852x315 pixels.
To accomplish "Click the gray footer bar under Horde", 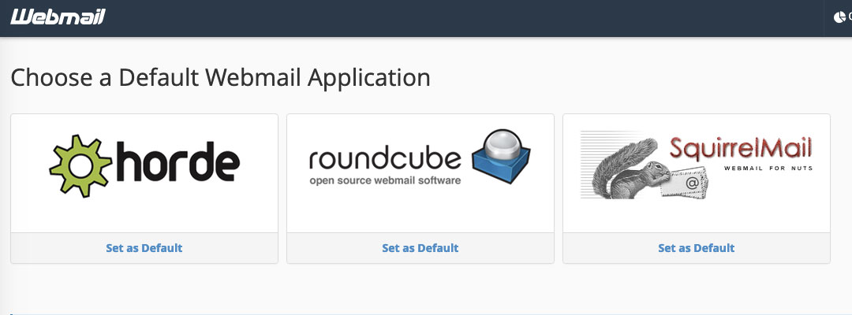I will tap(144, 248).
